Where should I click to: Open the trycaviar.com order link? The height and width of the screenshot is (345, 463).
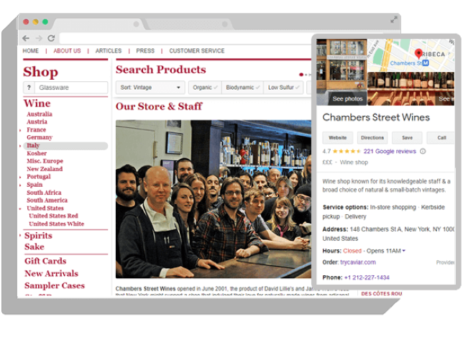point(358,262)
